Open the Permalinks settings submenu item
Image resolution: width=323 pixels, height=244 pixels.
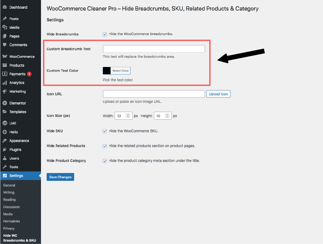tap(12, 221)
